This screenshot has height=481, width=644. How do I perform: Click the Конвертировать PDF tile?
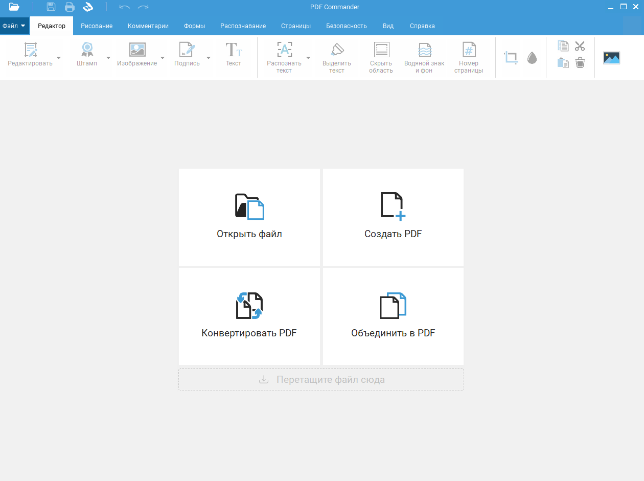[249, 316]
